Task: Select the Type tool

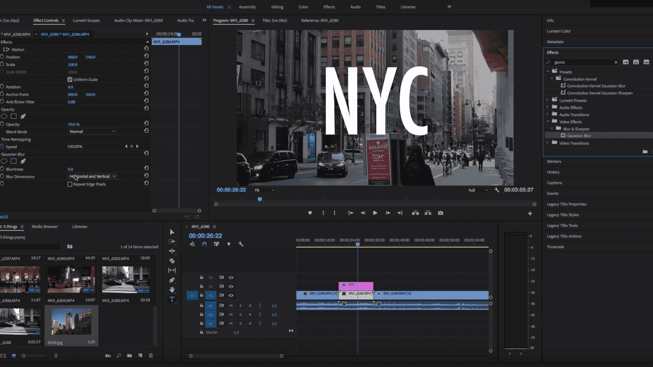Action: 172,299
